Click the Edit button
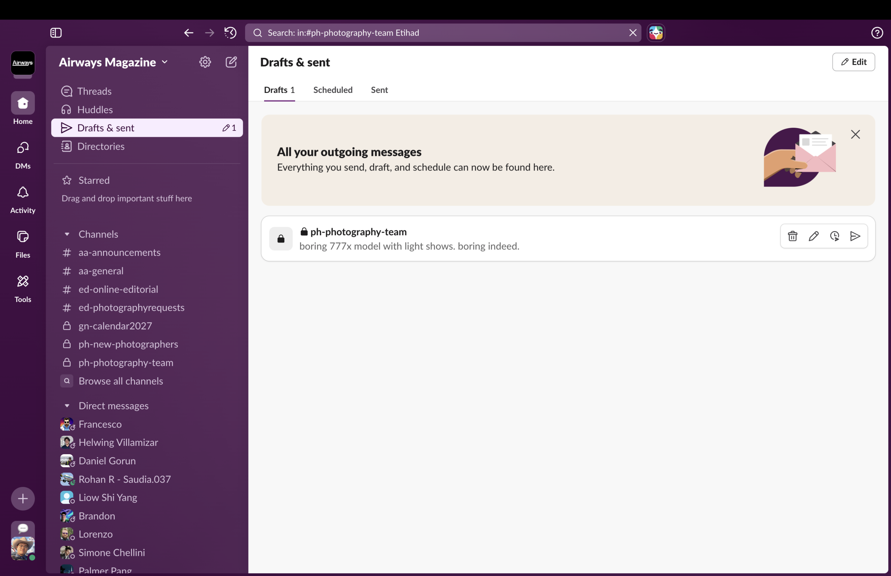Screen dimensions: 891x576 click(x=853, y=62)
